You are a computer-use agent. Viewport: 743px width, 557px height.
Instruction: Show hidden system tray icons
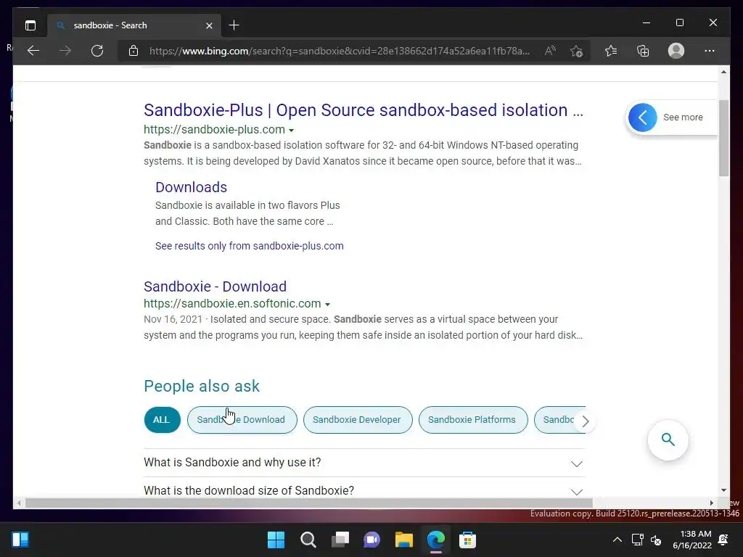[617, 540]
